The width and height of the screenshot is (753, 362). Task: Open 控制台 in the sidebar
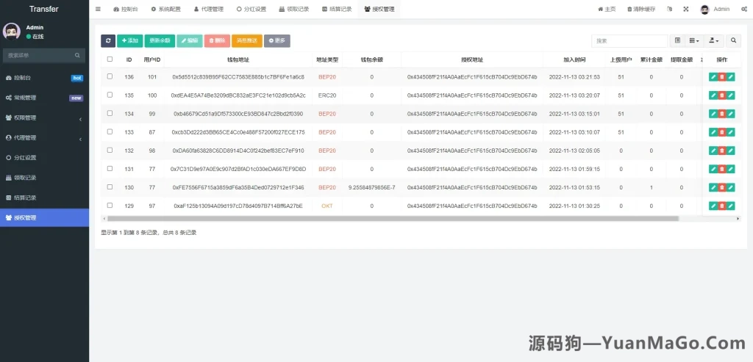tap(44, 78)
